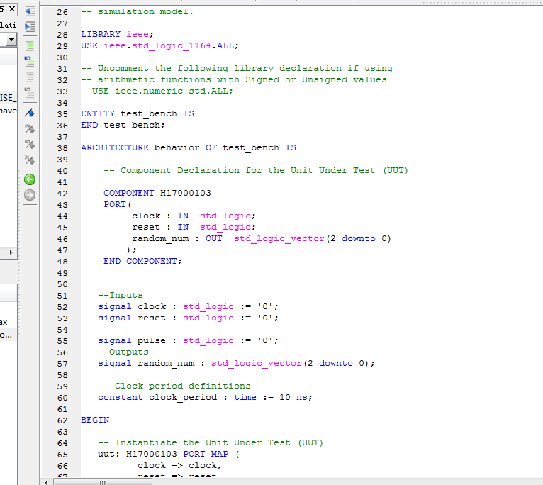This screenshot has width=543, height=485.
Task: Float the left panel using the restore icon
Action: [2, 8]
